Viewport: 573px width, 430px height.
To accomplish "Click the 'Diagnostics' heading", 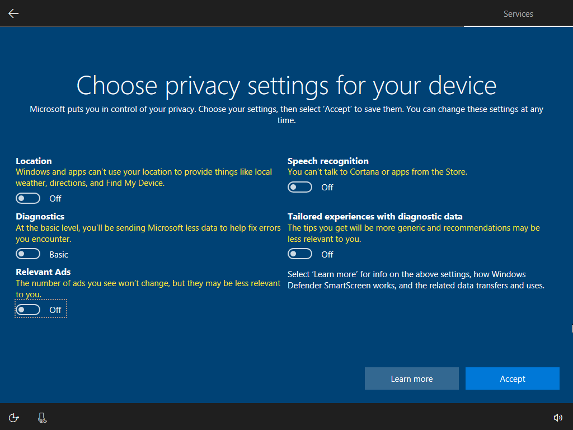I will 40,217.
